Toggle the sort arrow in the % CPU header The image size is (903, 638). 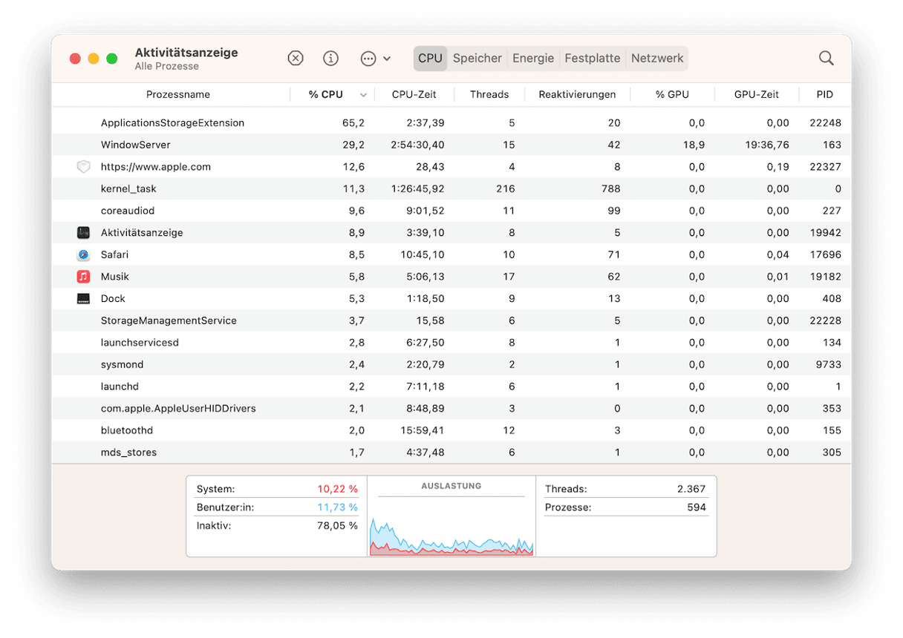[363, 95]
